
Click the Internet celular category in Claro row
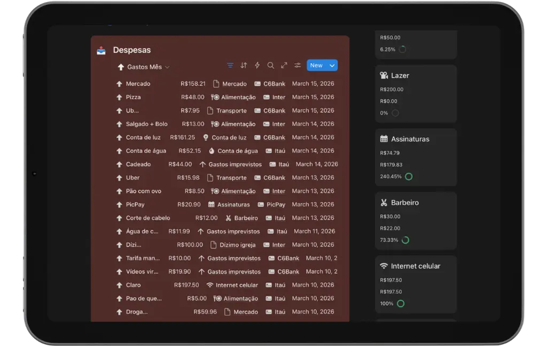coord(232,285)
